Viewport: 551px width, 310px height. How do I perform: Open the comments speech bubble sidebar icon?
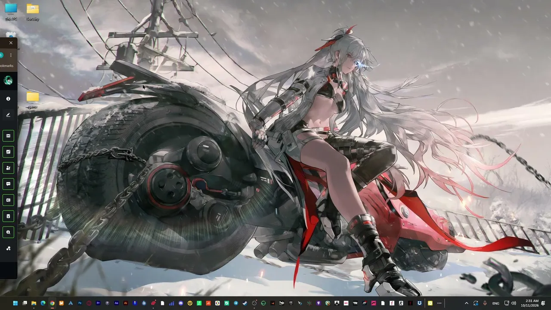click(8, 184)
